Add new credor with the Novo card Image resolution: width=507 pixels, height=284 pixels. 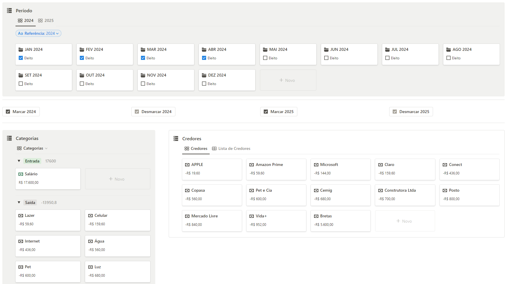(405, 221)
